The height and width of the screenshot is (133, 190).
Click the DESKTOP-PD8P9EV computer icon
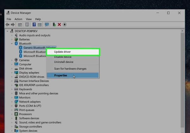click(x=12, y=31)
